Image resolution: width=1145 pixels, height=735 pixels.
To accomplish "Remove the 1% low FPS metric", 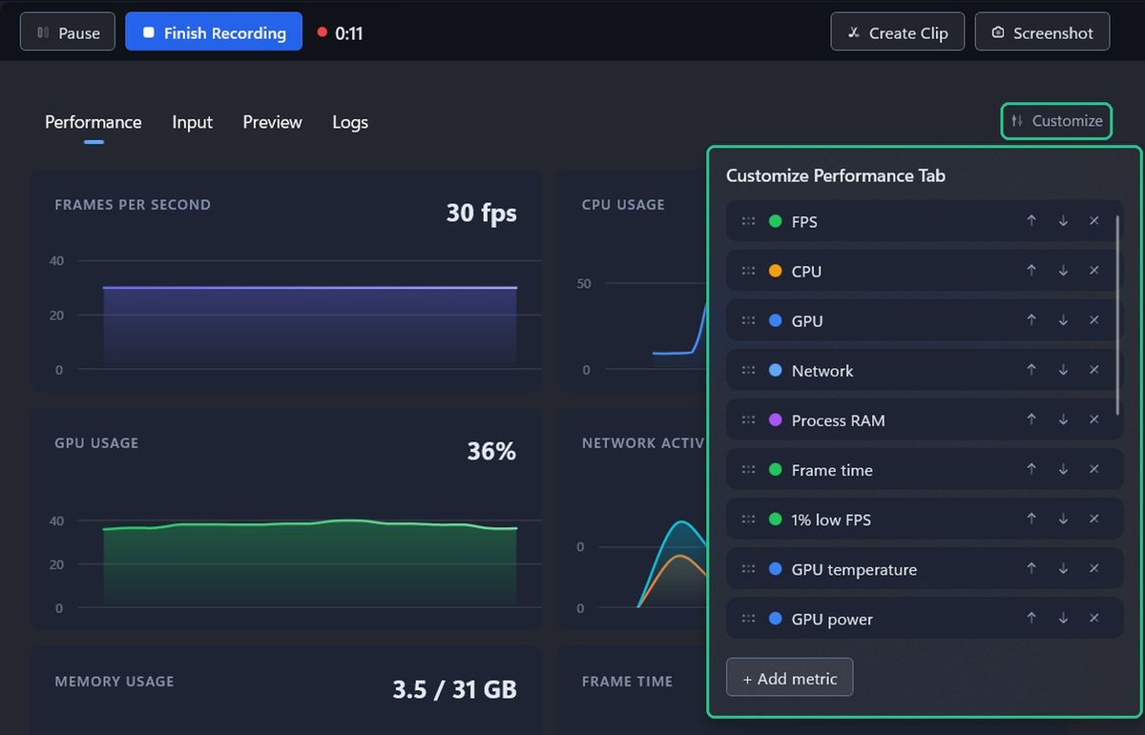I will click(x=1094, y=519).
